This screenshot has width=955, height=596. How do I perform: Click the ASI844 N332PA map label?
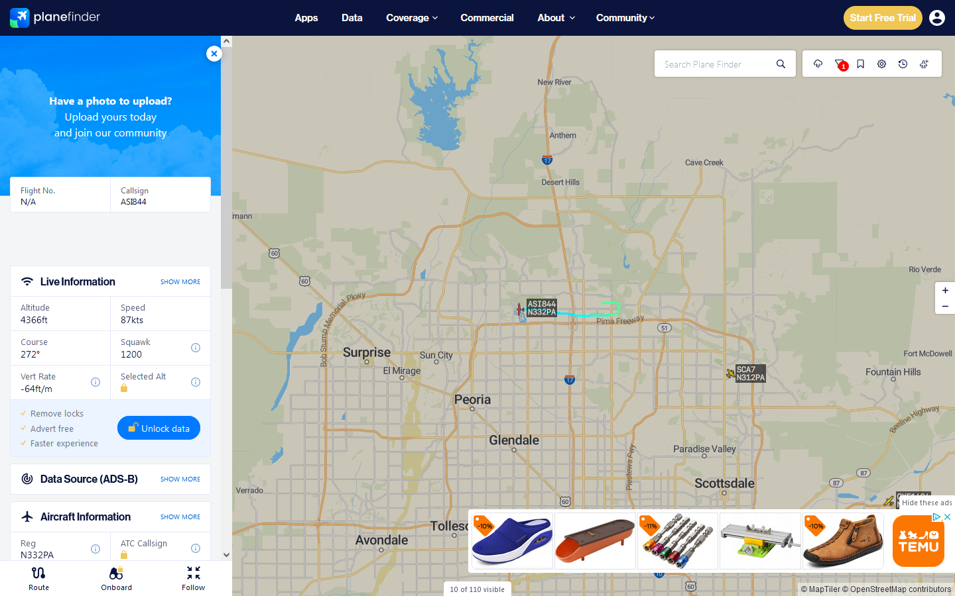coord(541,308)
